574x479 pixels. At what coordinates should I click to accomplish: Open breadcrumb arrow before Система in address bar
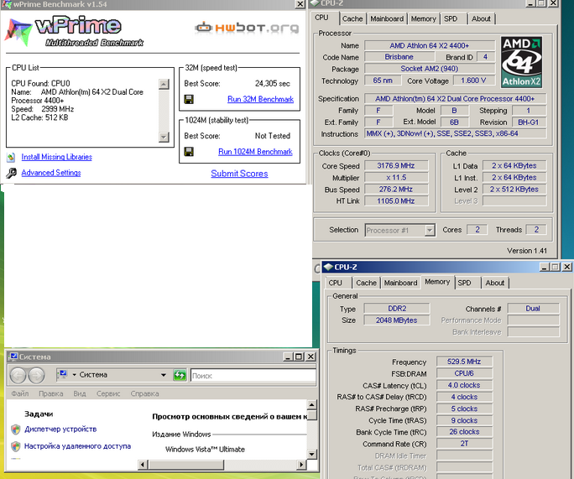click(75, 375)
